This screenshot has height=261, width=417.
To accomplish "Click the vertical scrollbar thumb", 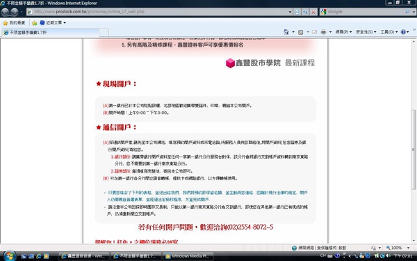I will [414, 150].
